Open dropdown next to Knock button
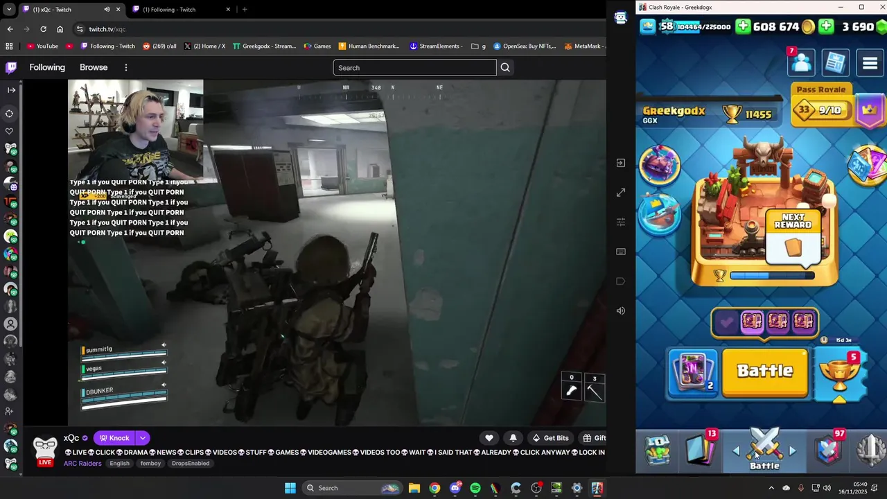887x499 pixels. coord(142,438)
